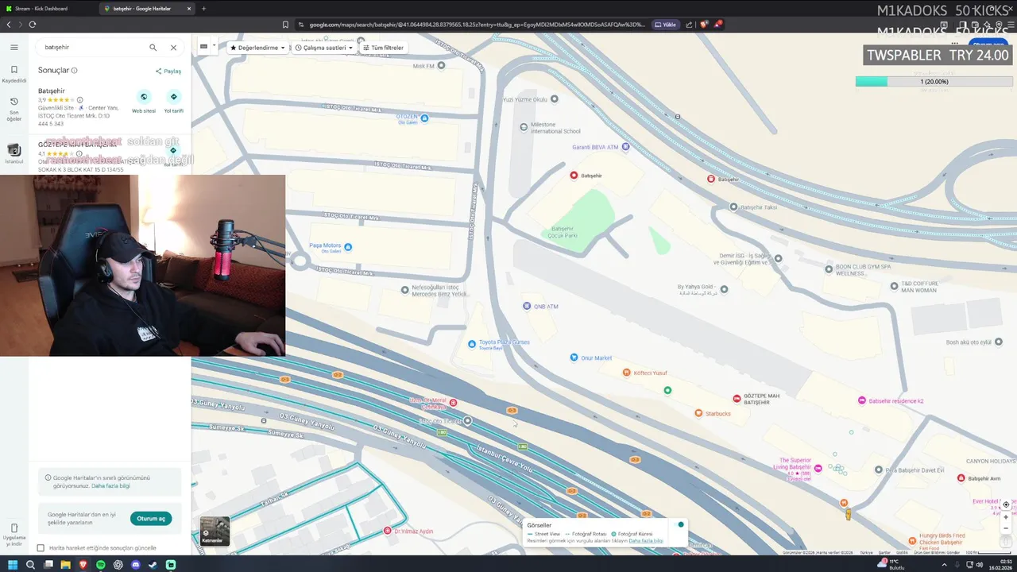Go back in browser history

pos(9,24)
